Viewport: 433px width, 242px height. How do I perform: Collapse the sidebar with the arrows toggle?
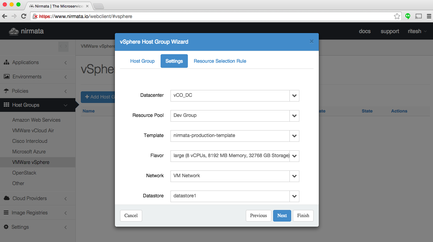pyautogui.click(x=63, y=46)
